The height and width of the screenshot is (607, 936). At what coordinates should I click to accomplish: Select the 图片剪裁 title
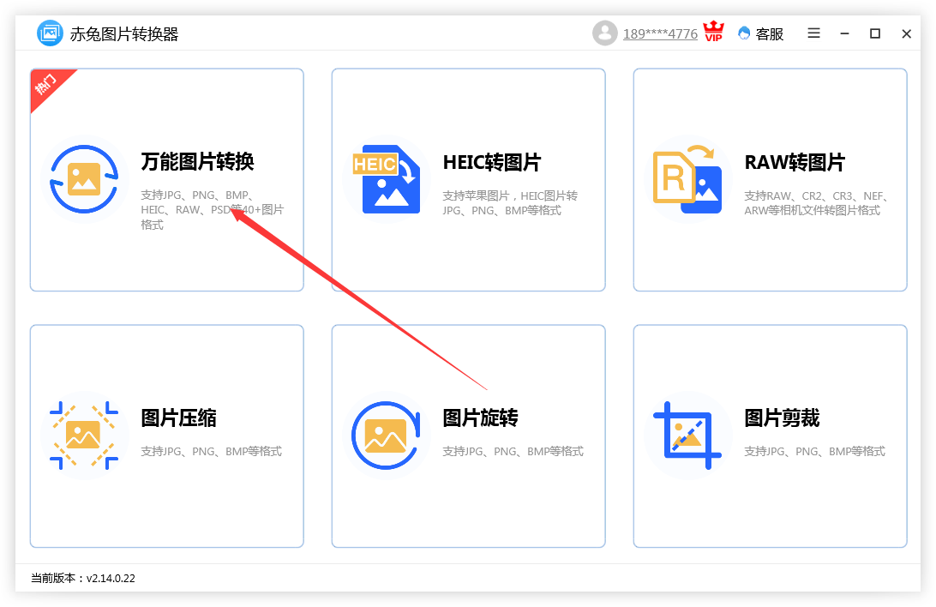click(x=782, y=418)
